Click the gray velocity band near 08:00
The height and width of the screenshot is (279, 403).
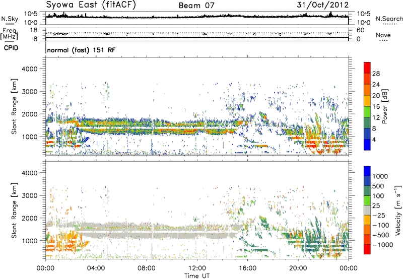147,235
